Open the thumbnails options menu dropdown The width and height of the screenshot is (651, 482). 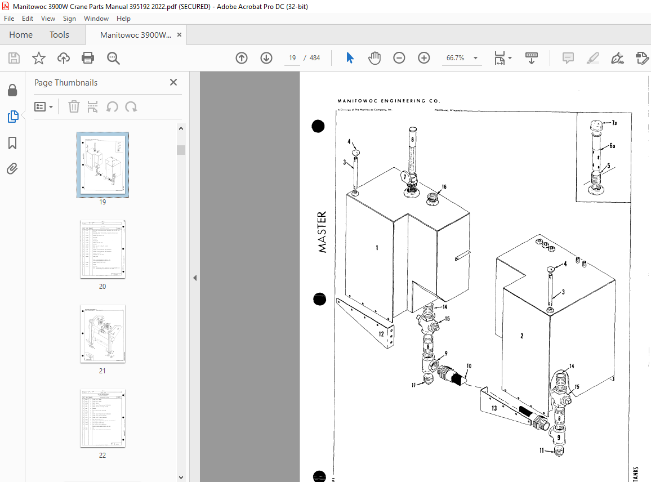tap(43, 106)
